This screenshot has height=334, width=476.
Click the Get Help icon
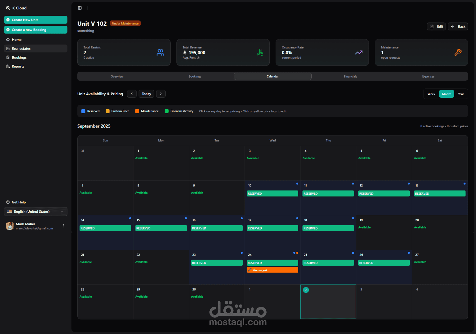(x=8, y=202)
